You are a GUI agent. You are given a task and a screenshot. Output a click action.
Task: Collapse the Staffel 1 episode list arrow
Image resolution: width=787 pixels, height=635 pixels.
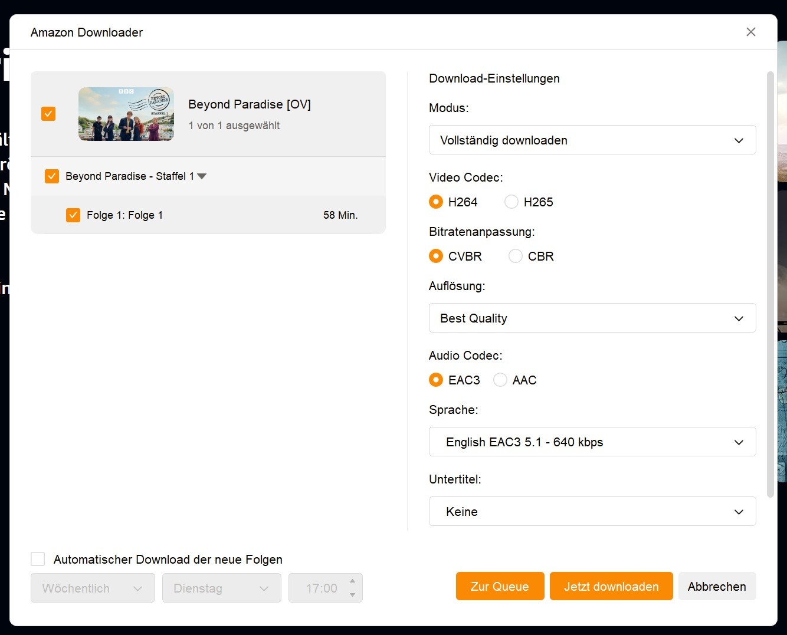click(202, 176)
